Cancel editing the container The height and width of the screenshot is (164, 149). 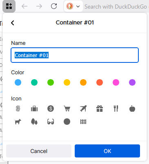click(x=39, y=151)
